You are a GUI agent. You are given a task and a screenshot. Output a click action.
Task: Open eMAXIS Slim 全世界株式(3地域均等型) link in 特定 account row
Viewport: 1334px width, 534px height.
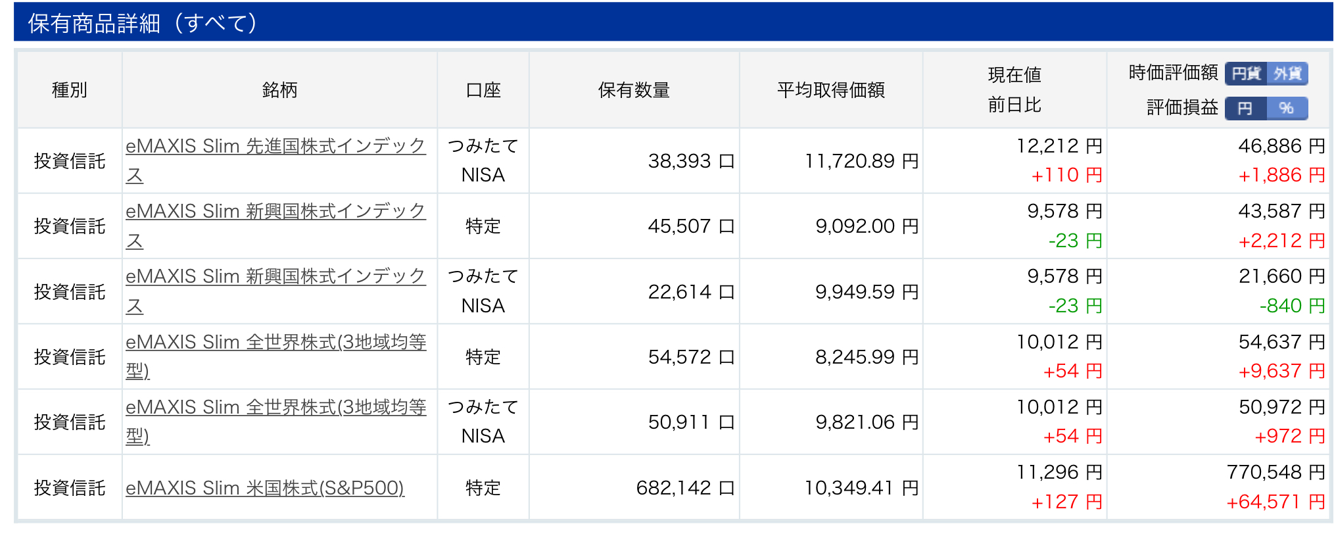(275, 356)
